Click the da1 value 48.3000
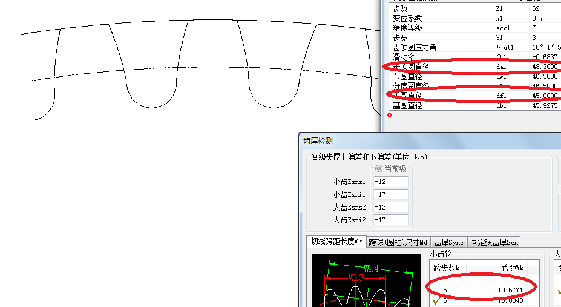This screenshot has width=561, height=307. tap(545, 67)
